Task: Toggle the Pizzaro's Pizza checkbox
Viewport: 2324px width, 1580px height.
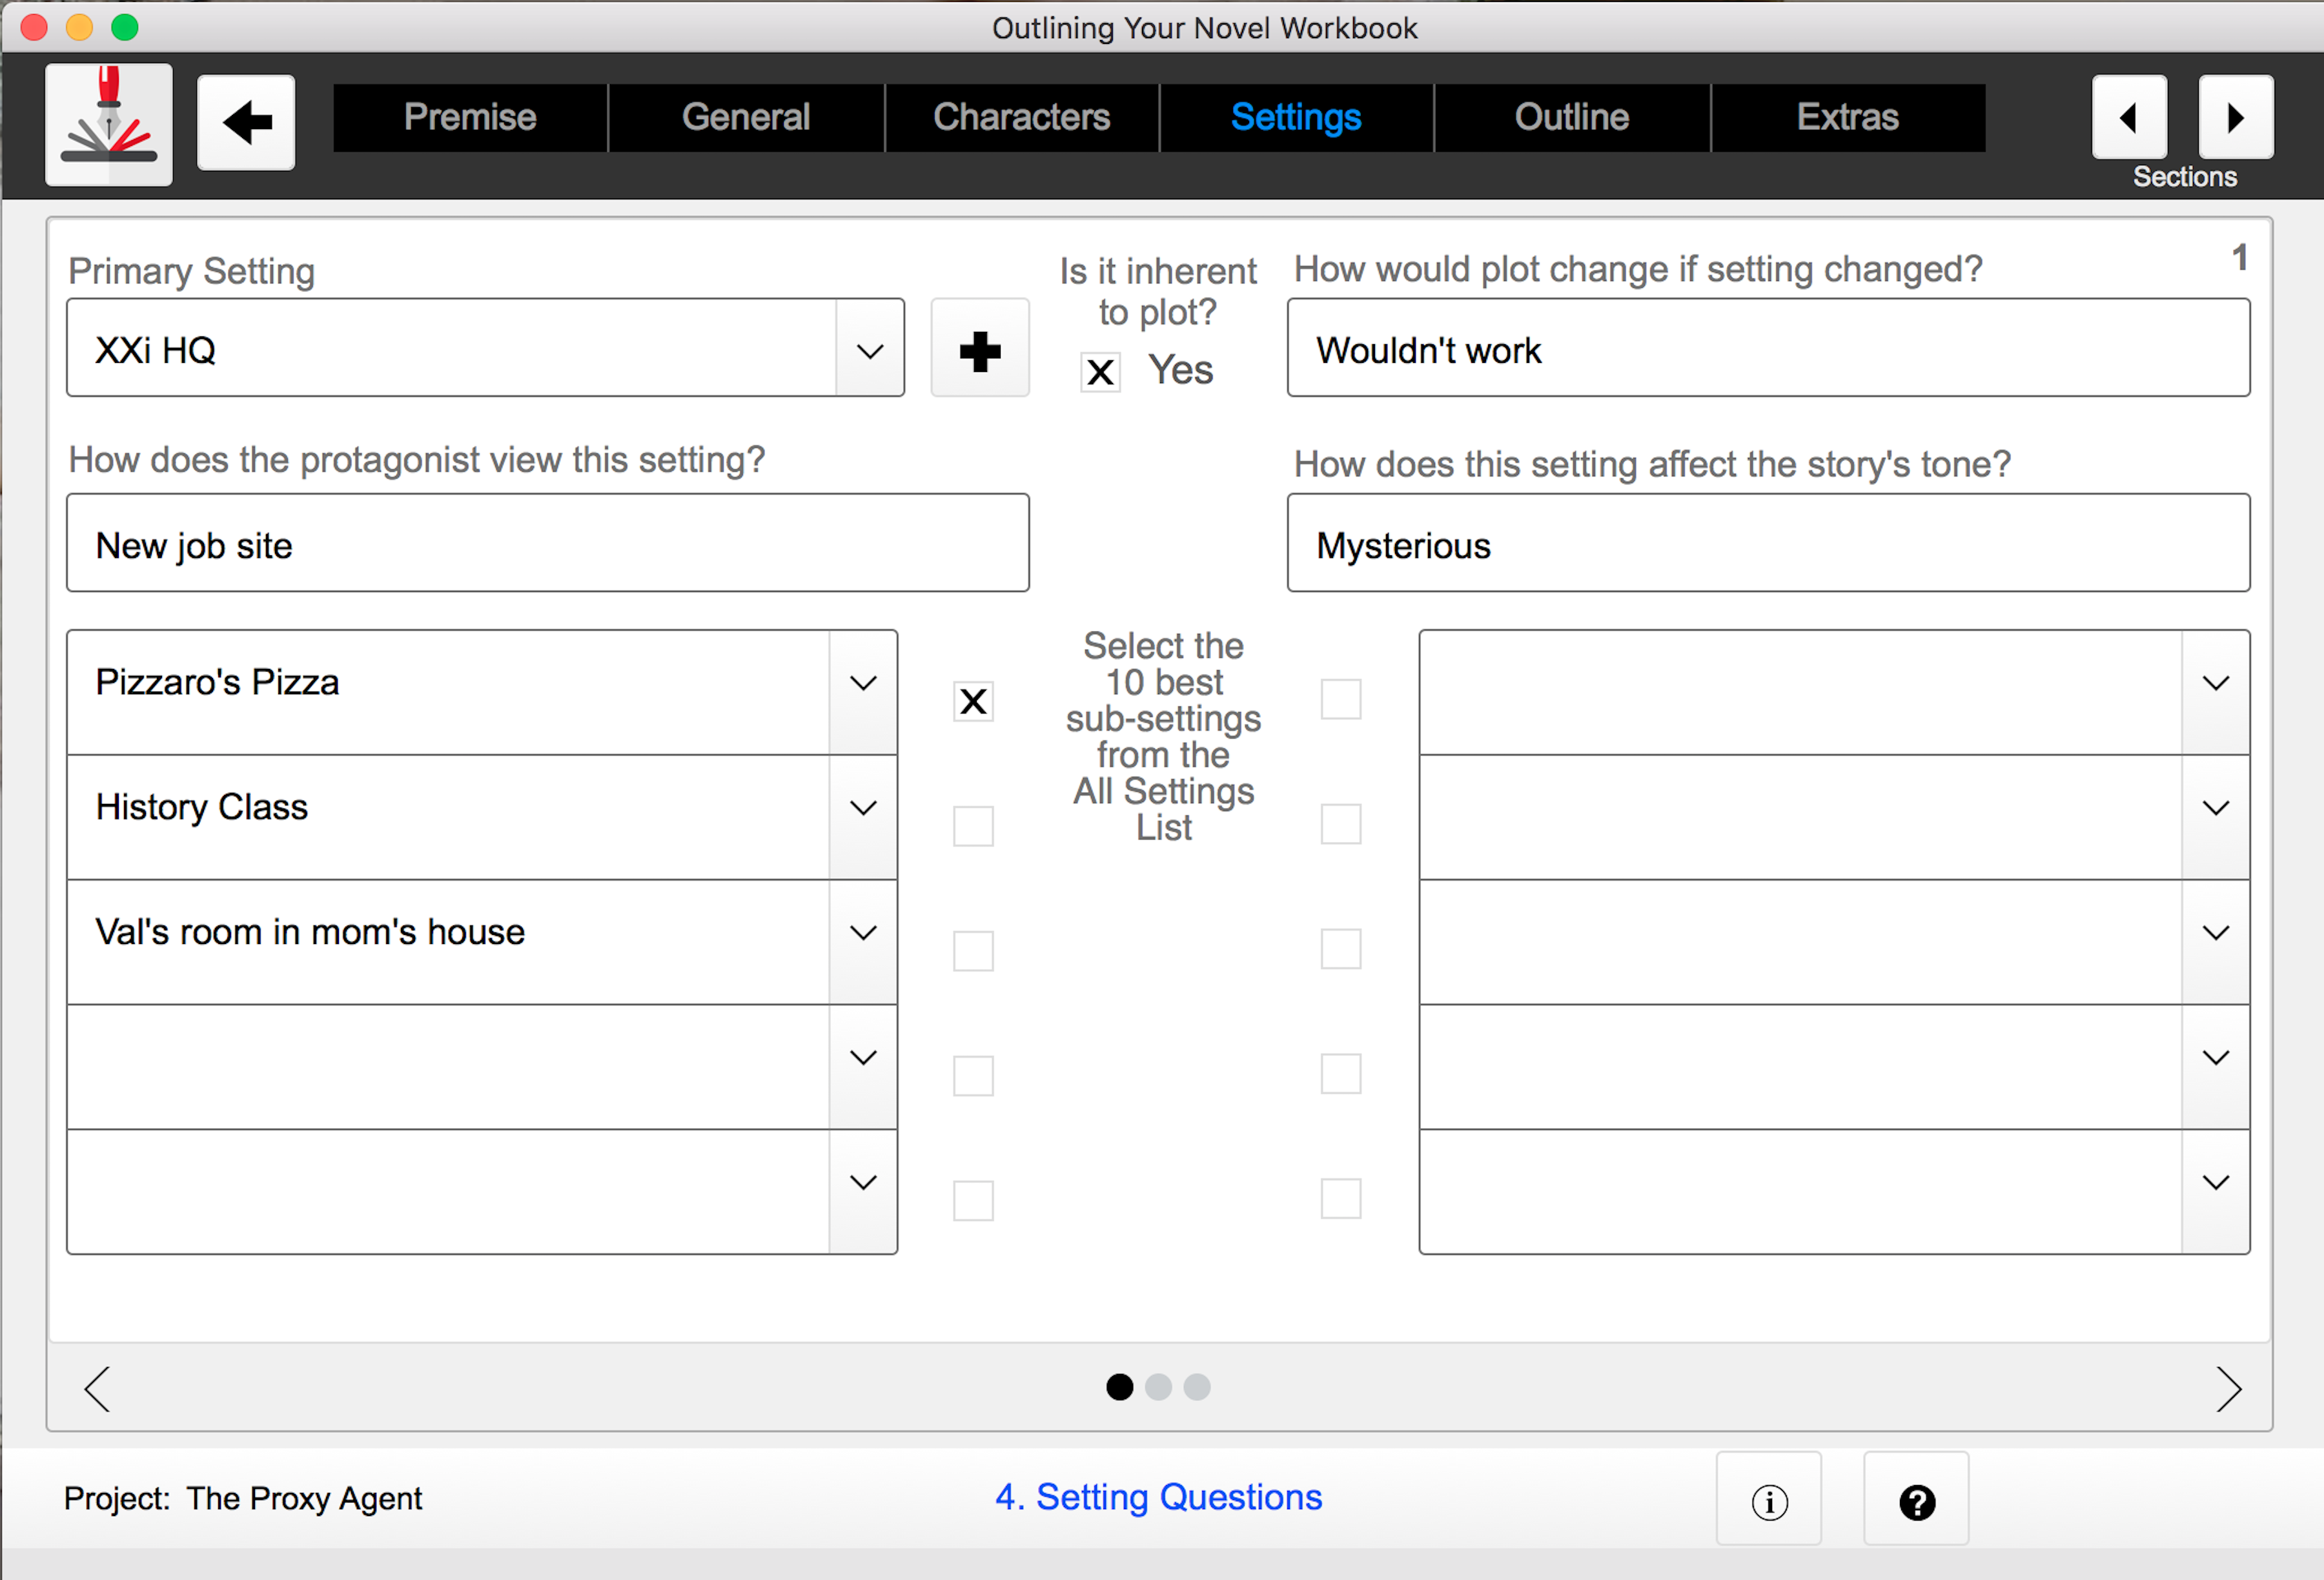Action: pos(972,701)
